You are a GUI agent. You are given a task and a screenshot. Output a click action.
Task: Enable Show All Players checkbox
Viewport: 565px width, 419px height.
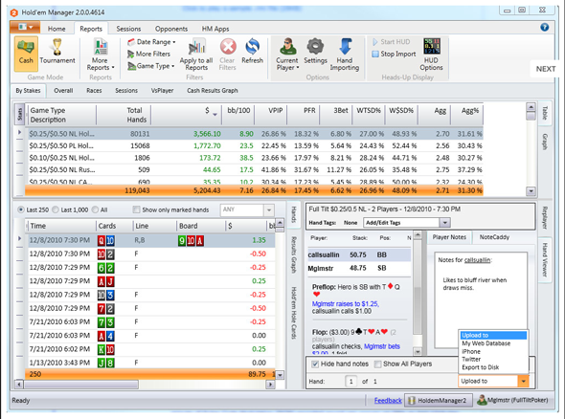pos(377,364)
